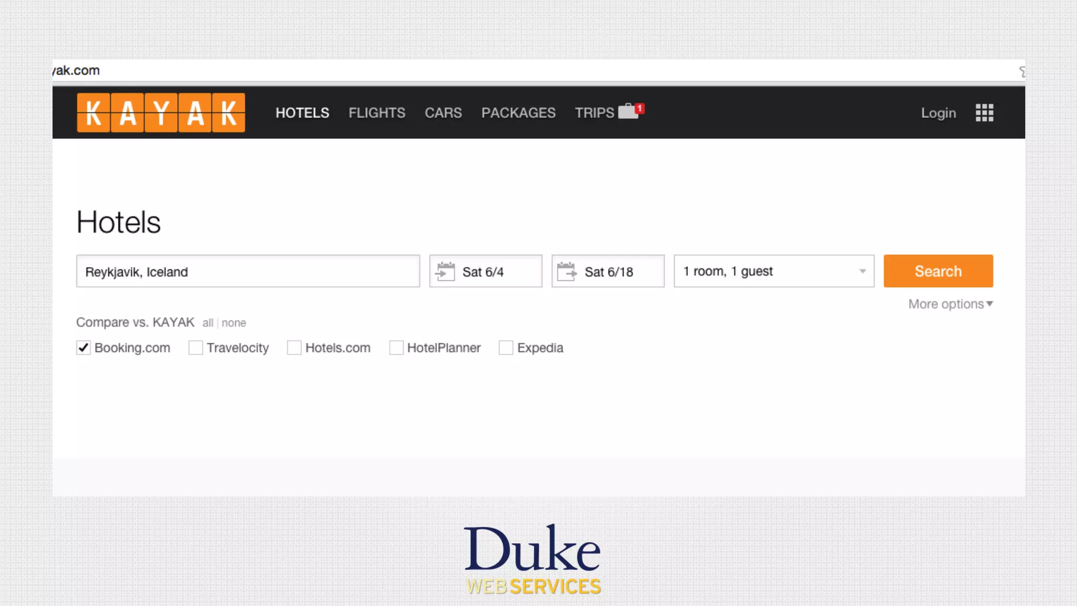Viewport: 1077px width, 606px height.
Task: Open the rooms and guests dropdown
Action: (774, 271)
